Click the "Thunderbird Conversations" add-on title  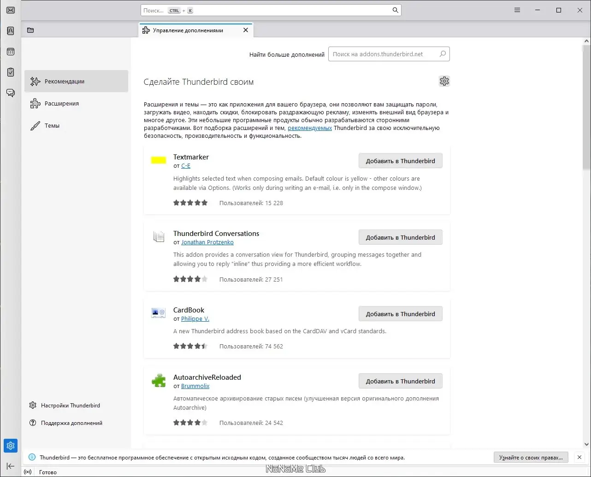pyautogui.click(x=216, y=234)
